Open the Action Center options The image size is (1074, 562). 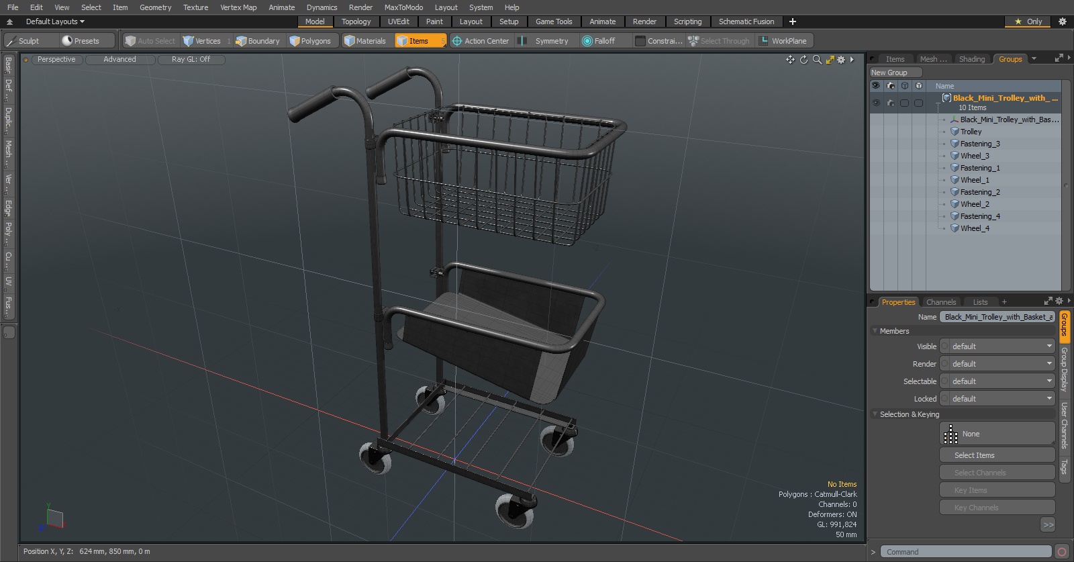coord(481,41)
